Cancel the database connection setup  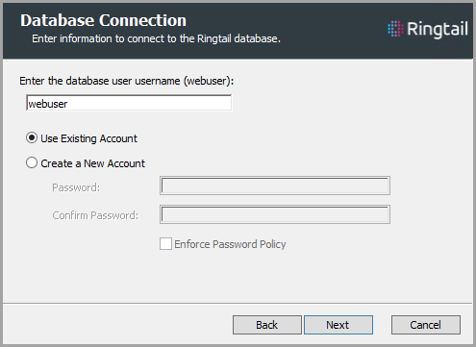point(426,325)
